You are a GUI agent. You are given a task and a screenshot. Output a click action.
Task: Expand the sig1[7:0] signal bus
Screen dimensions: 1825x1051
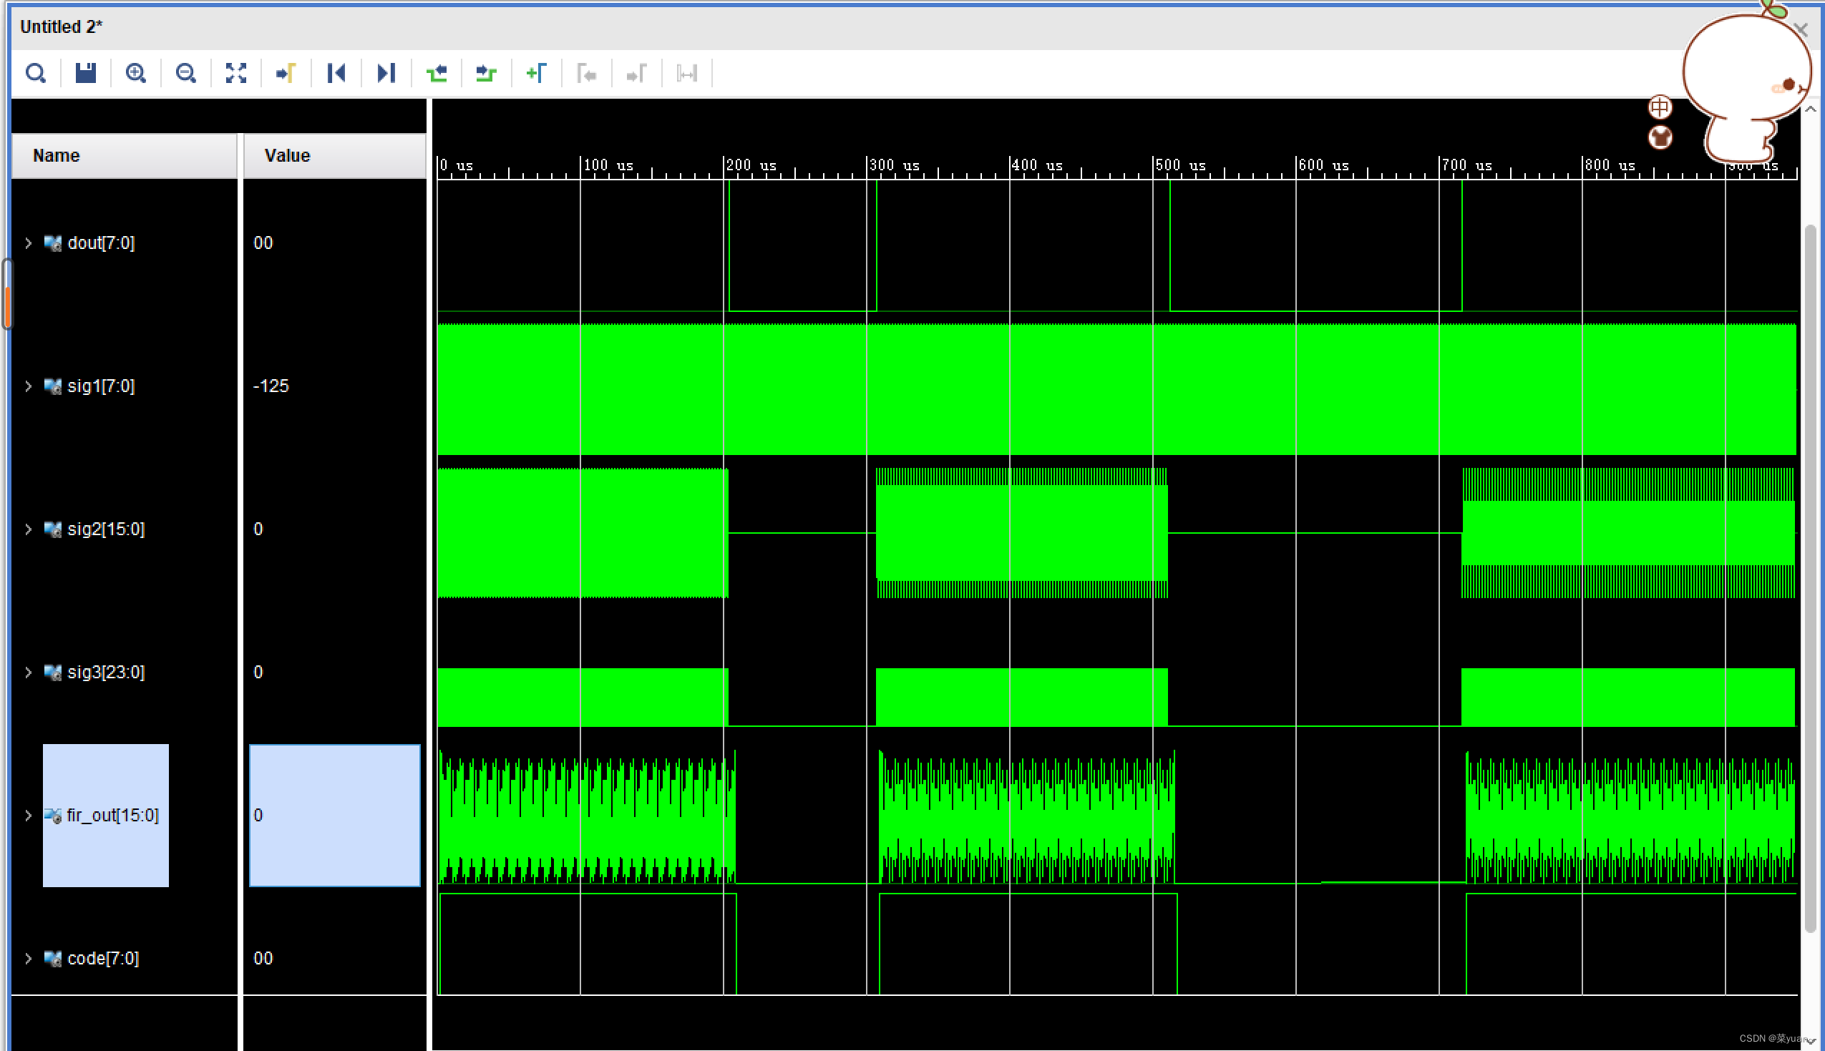[x=28, y=386]
